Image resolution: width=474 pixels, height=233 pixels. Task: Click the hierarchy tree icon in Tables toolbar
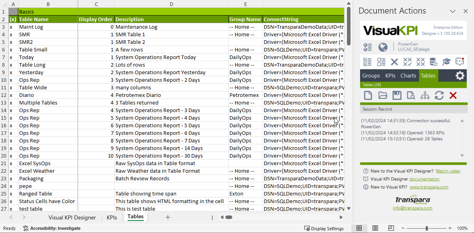tap(425, 95)
